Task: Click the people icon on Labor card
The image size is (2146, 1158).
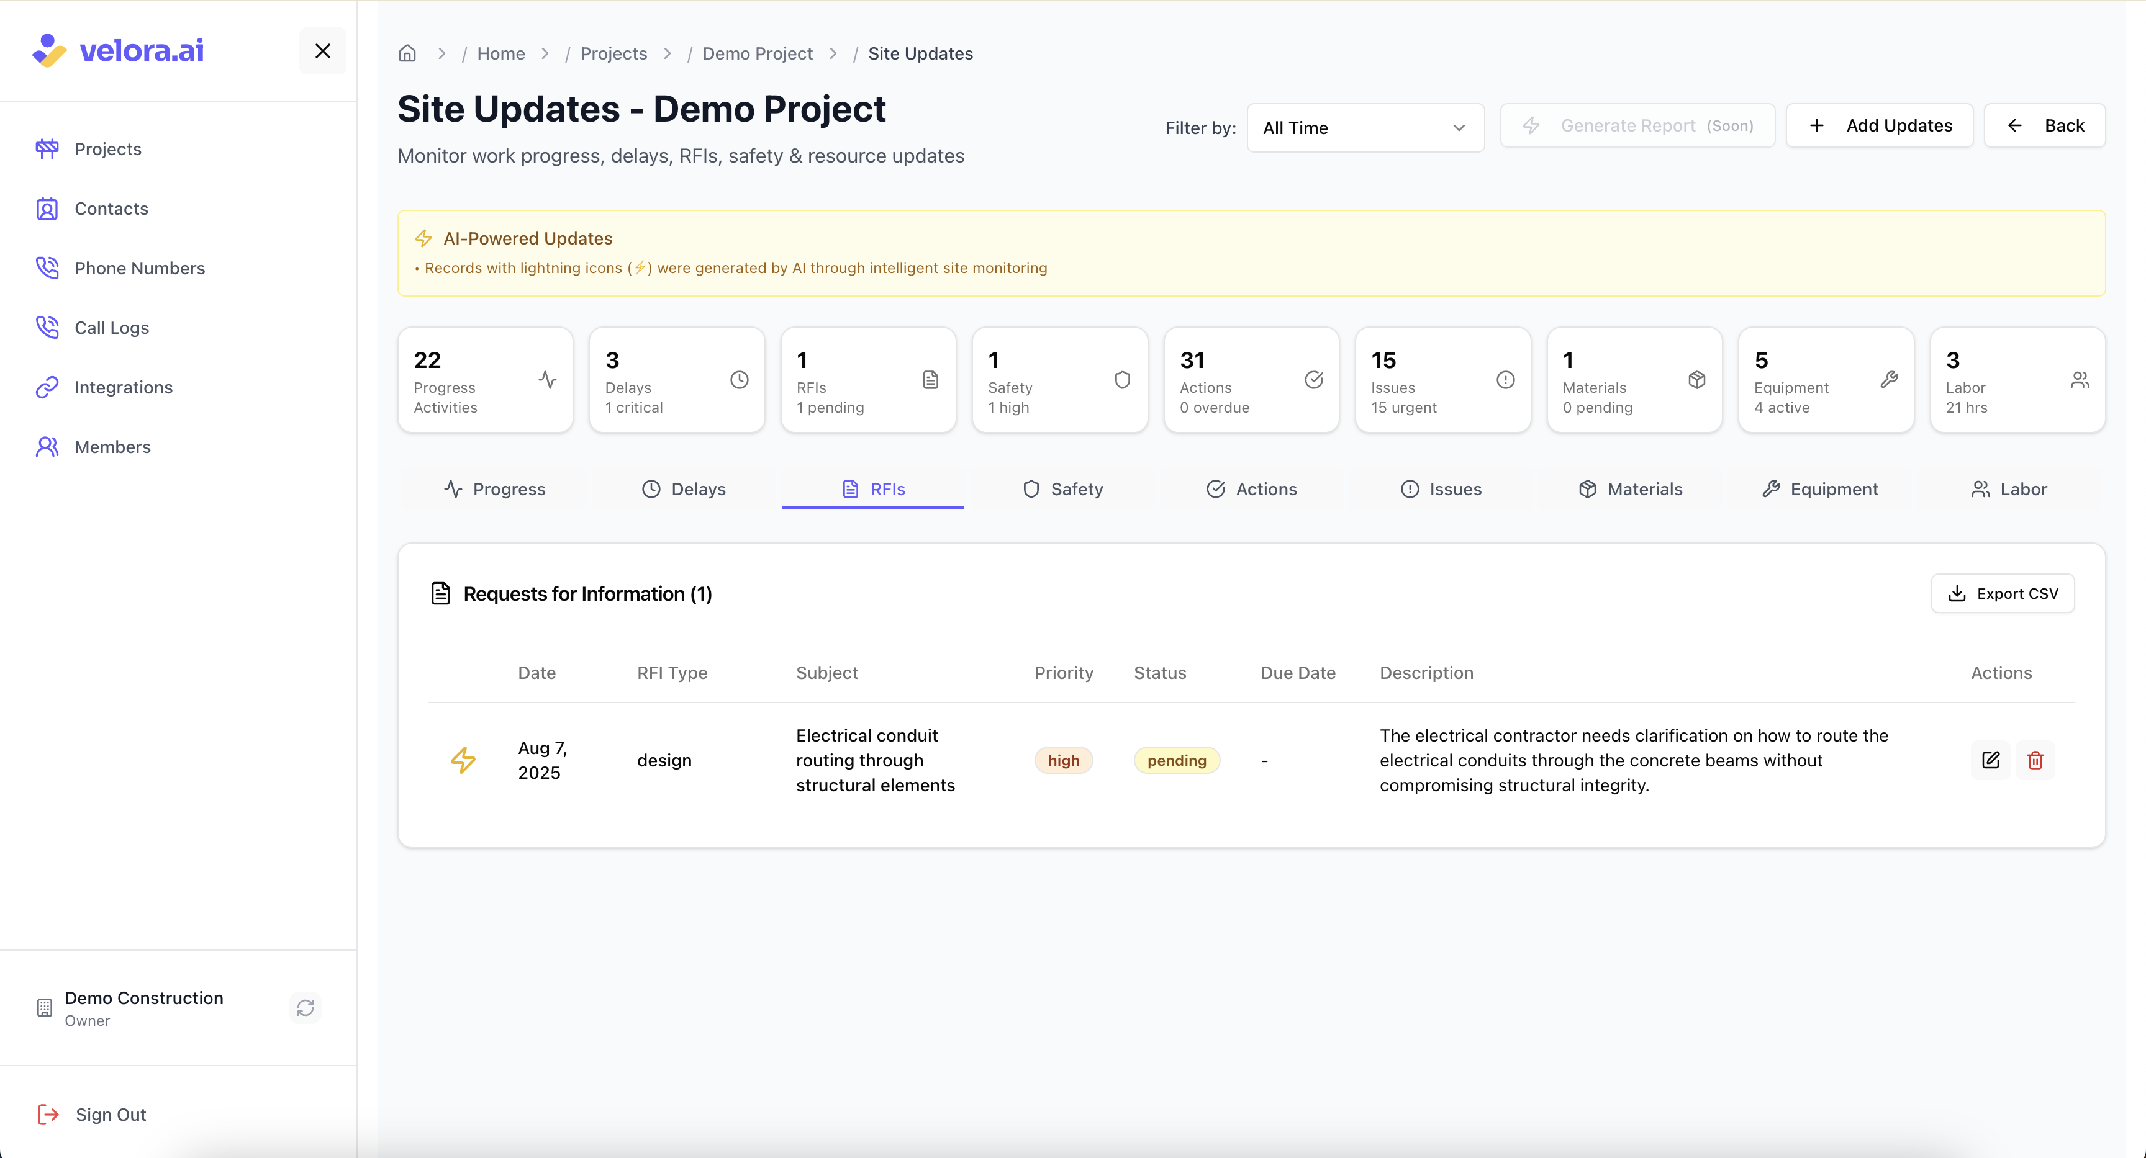Action: tap(2080, 380)
